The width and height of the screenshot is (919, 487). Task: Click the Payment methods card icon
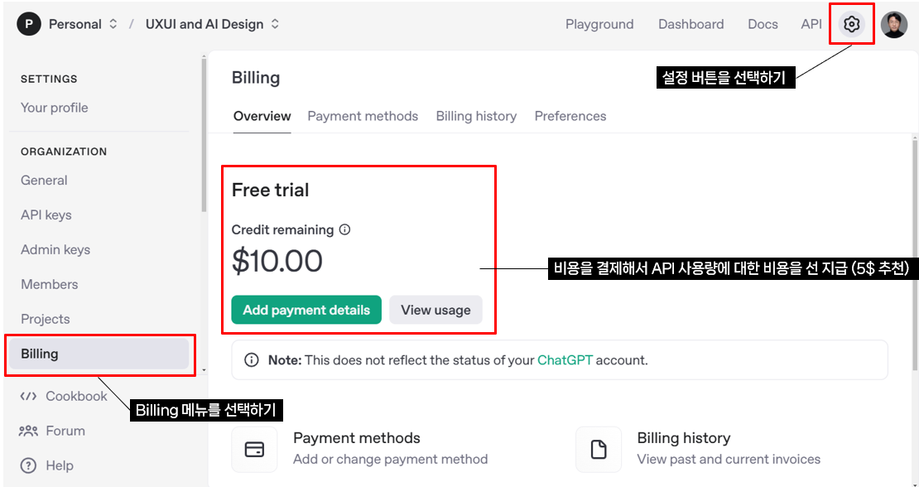click(x=254, y=450)
